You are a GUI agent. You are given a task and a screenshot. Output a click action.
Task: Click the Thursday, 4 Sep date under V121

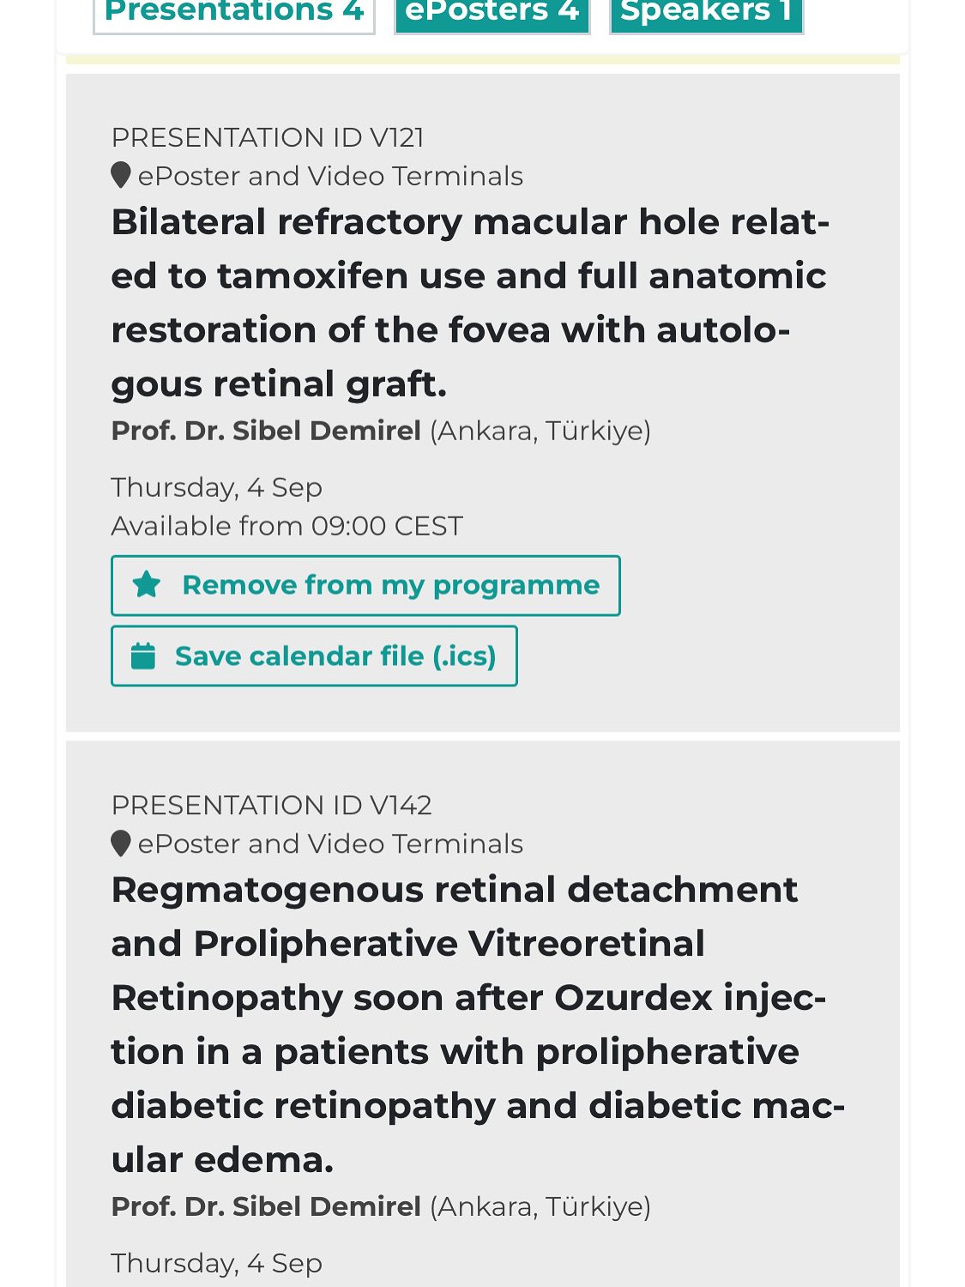coord(217,487)
